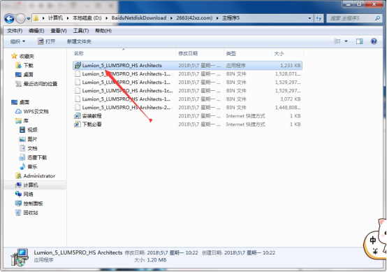Click the Back navigation arrow
The width and height of the screenshot is (387, 272).
9,18
